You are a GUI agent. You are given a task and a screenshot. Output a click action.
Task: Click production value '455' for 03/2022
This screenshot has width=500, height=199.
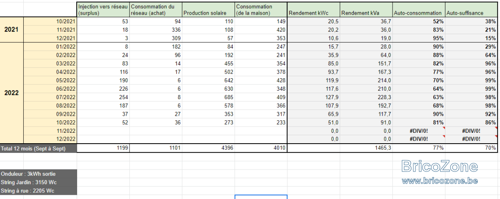coord(208,63)
